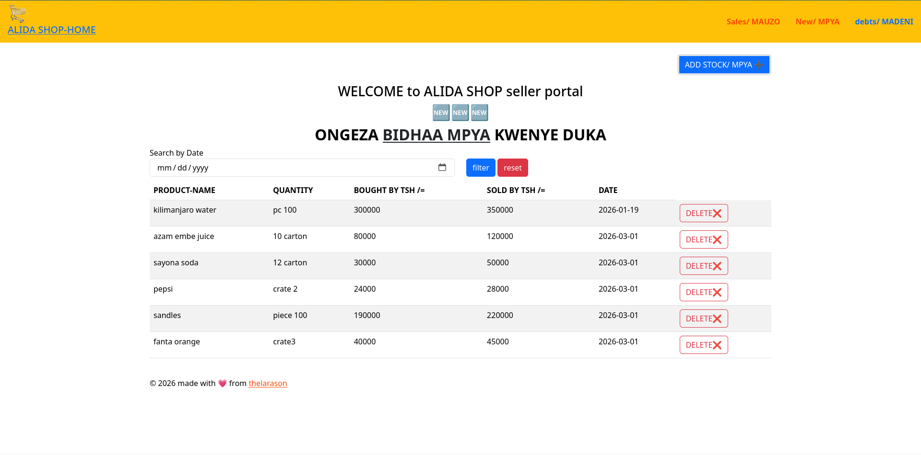The width and height of the screenshot is (921, 455).
Task: Delete the azam embe juice entry
Action: tap(703, 239)
